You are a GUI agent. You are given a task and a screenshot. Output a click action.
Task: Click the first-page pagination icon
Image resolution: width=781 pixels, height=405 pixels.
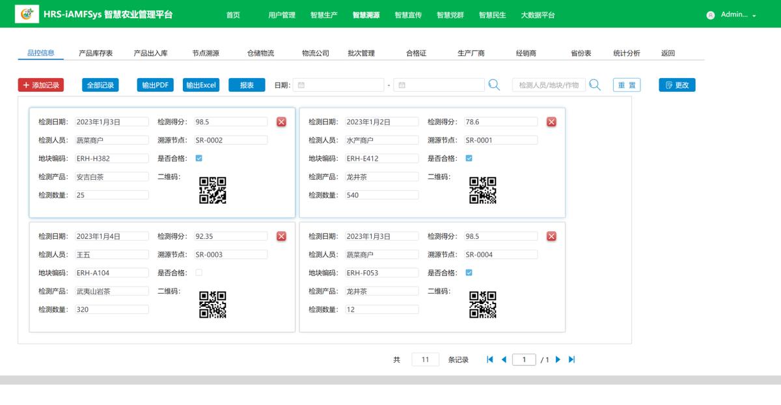tap(489, 359)
